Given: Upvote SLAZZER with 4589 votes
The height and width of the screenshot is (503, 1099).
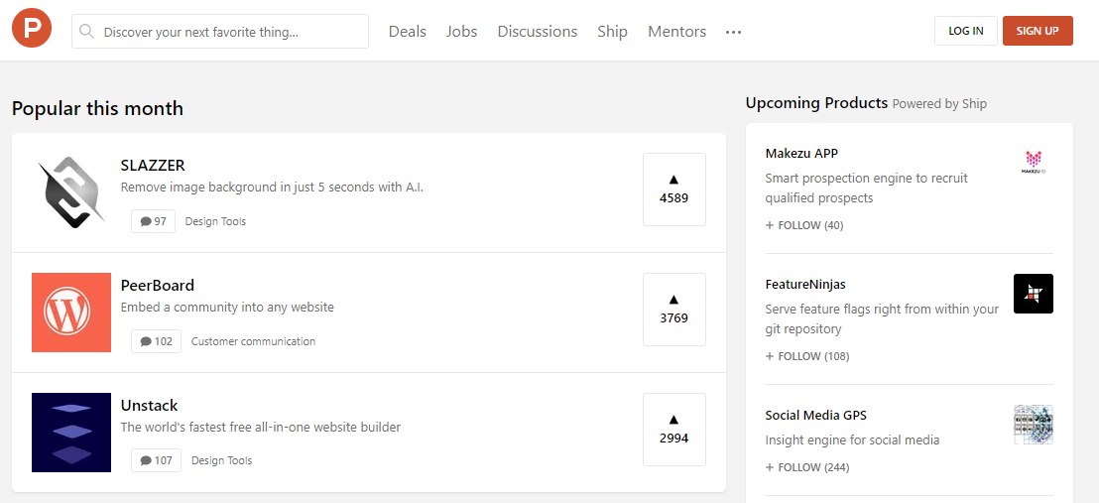Looking at the screenshot, I should (674, 189).
